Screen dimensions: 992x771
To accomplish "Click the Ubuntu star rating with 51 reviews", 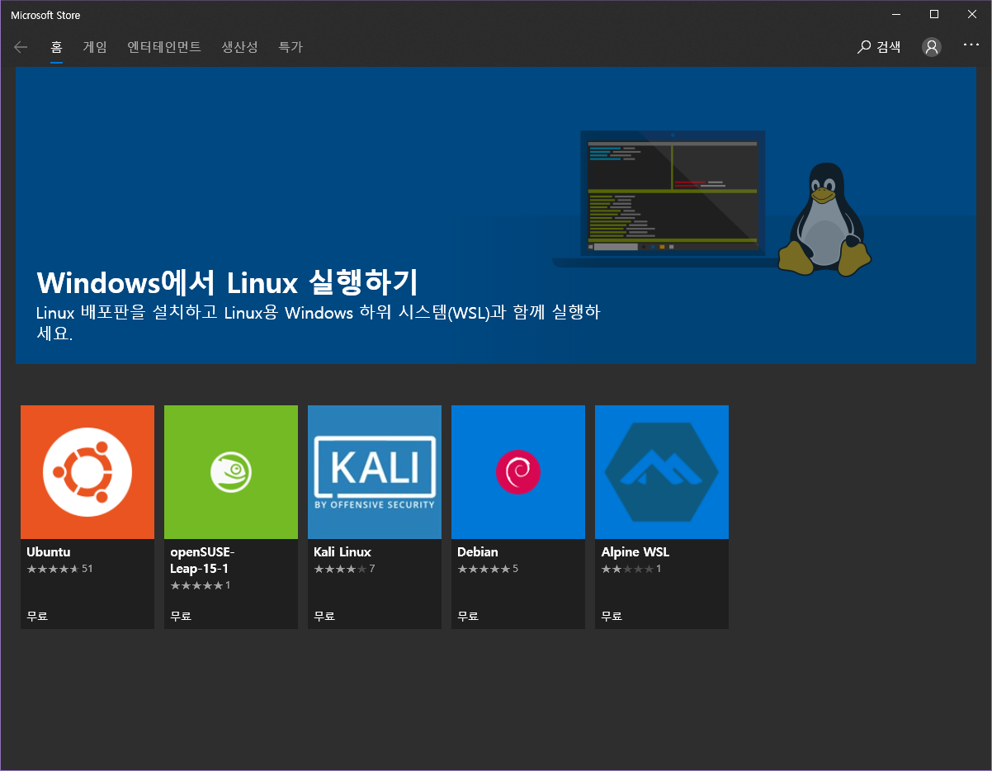I will coord(59,569).
